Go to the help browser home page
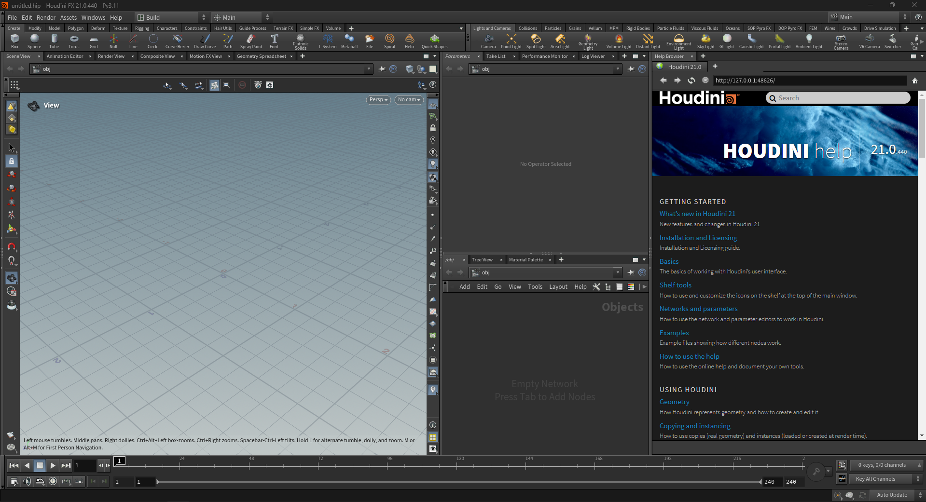The height and width of the screenshot is (502, 926). point(915,81)
